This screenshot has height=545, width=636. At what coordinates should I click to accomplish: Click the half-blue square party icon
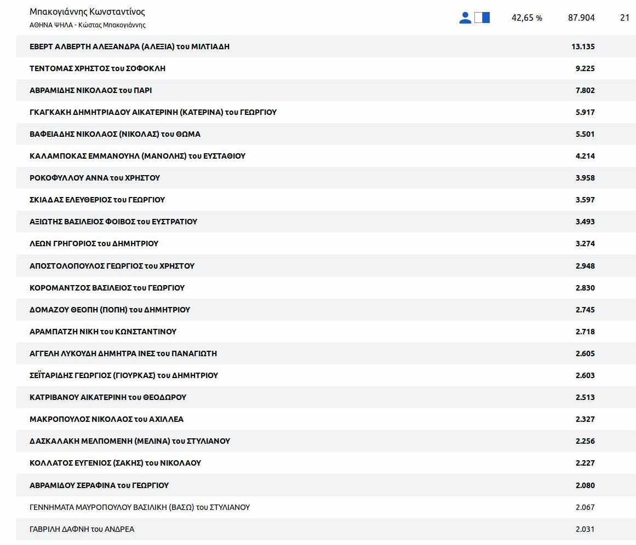click(x=482, y=18)
